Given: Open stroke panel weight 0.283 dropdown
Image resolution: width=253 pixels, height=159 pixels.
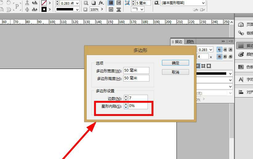Looking at the screenshot, I should click(x=211, y=50).
